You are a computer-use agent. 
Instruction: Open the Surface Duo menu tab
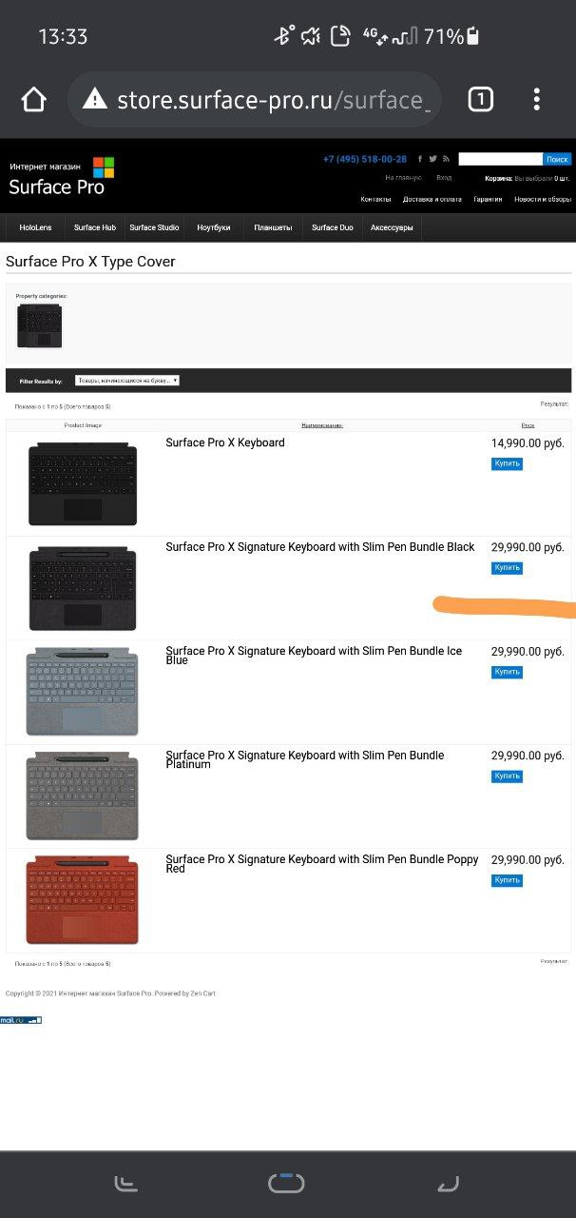333,228
